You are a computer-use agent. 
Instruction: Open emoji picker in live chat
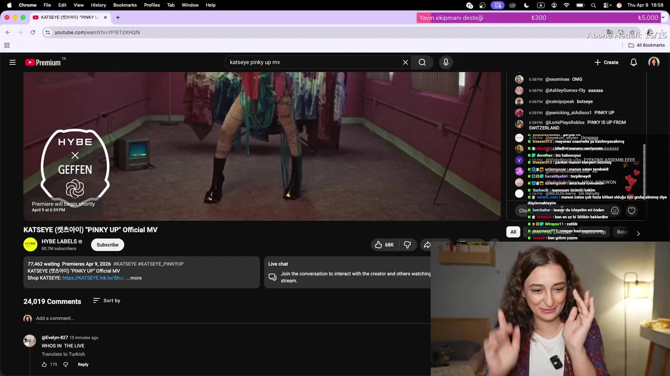[x=615, y=210]
